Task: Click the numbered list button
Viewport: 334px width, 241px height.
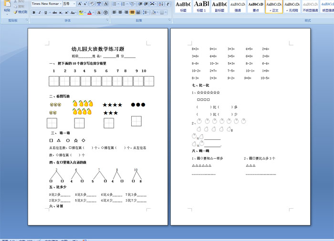Action: tap(123, 4)
